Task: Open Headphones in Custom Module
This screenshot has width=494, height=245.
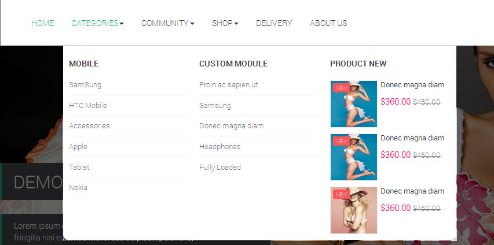Action: pyautogui.click(x=219, y=147)
